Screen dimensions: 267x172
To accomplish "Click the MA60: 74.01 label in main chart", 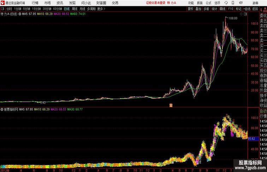I will (78, 14).
